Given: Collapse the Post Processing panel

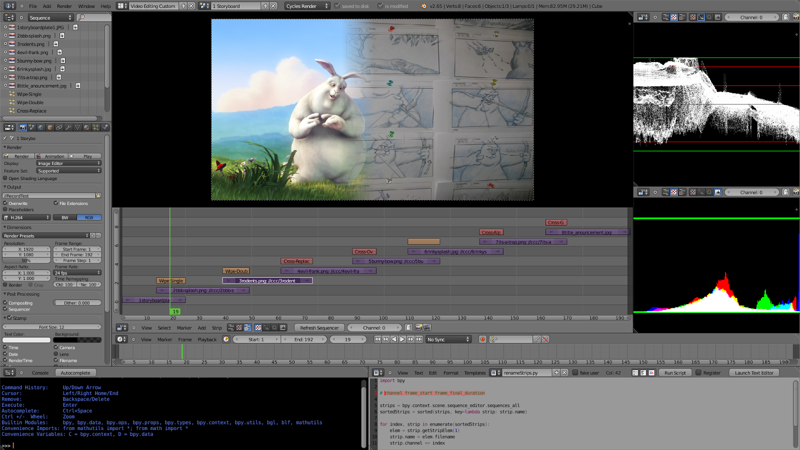Looking at the screenshot, I should click(x=22, y=294).
